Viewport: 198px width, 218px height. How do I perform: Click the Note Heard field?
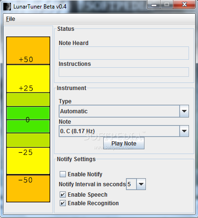124,53
